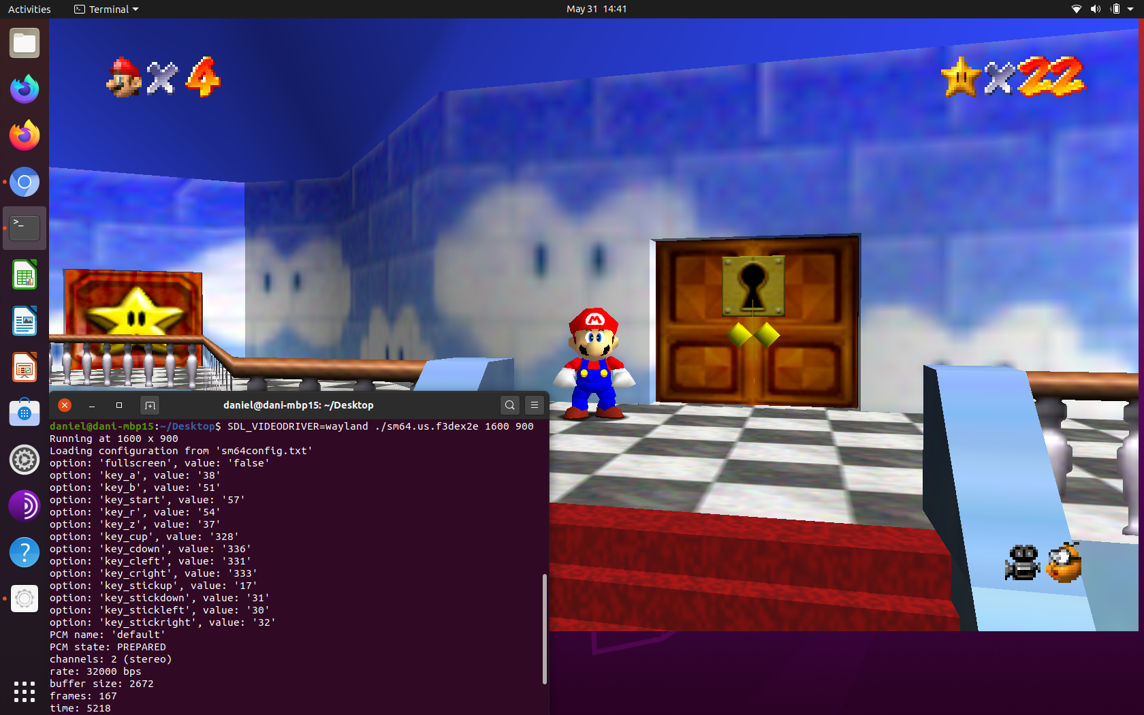Open LibreOffice Writer from the dock
The width and height of the screenshot is (1144, 715).
(25, 321)
